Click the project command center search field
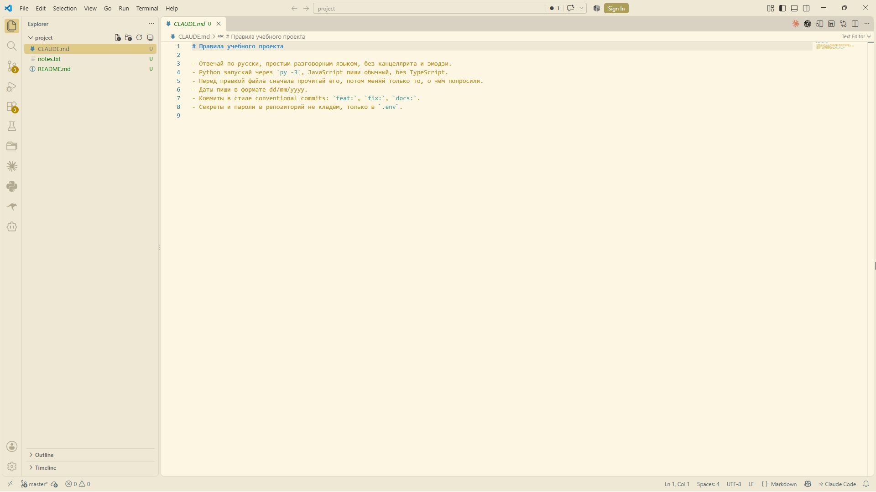876x492 pixels. coord(429,8)
